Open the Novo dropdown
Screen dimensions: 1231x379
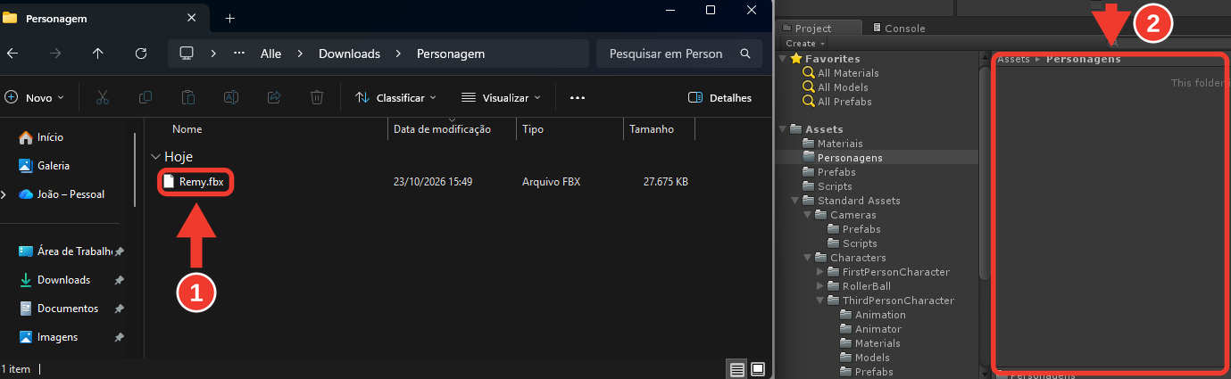35,97
